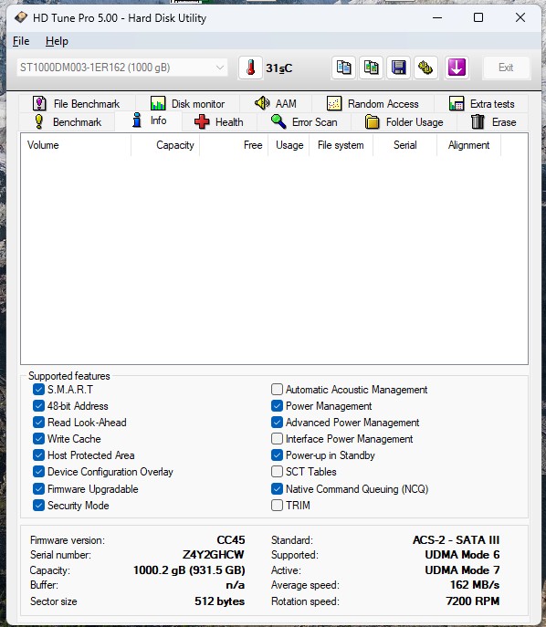Click the Capacity column header
The height and width of the screenshot is (627, 546).
165,145
